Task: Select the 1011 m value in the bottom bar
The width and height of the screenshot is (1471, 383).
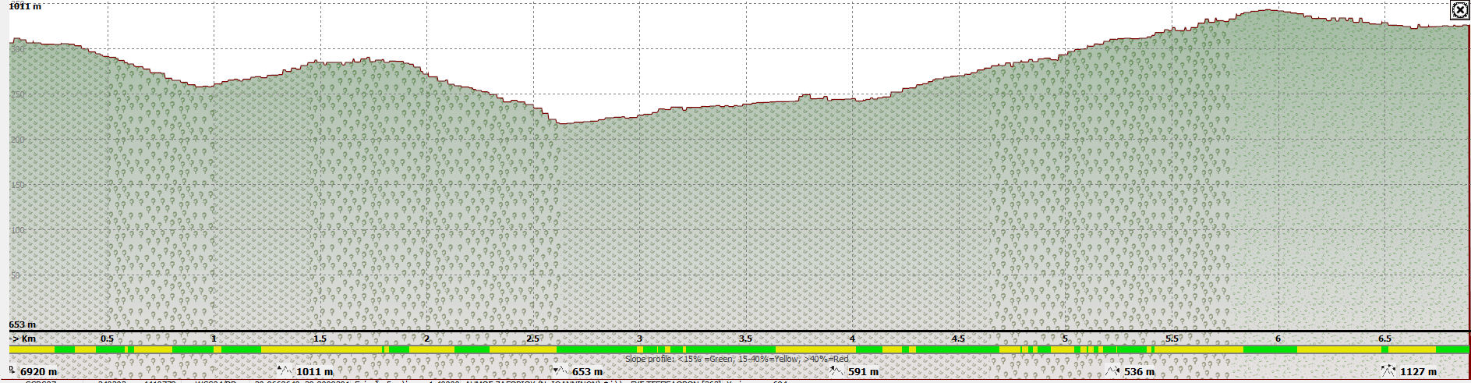Action: click(314, 372)
